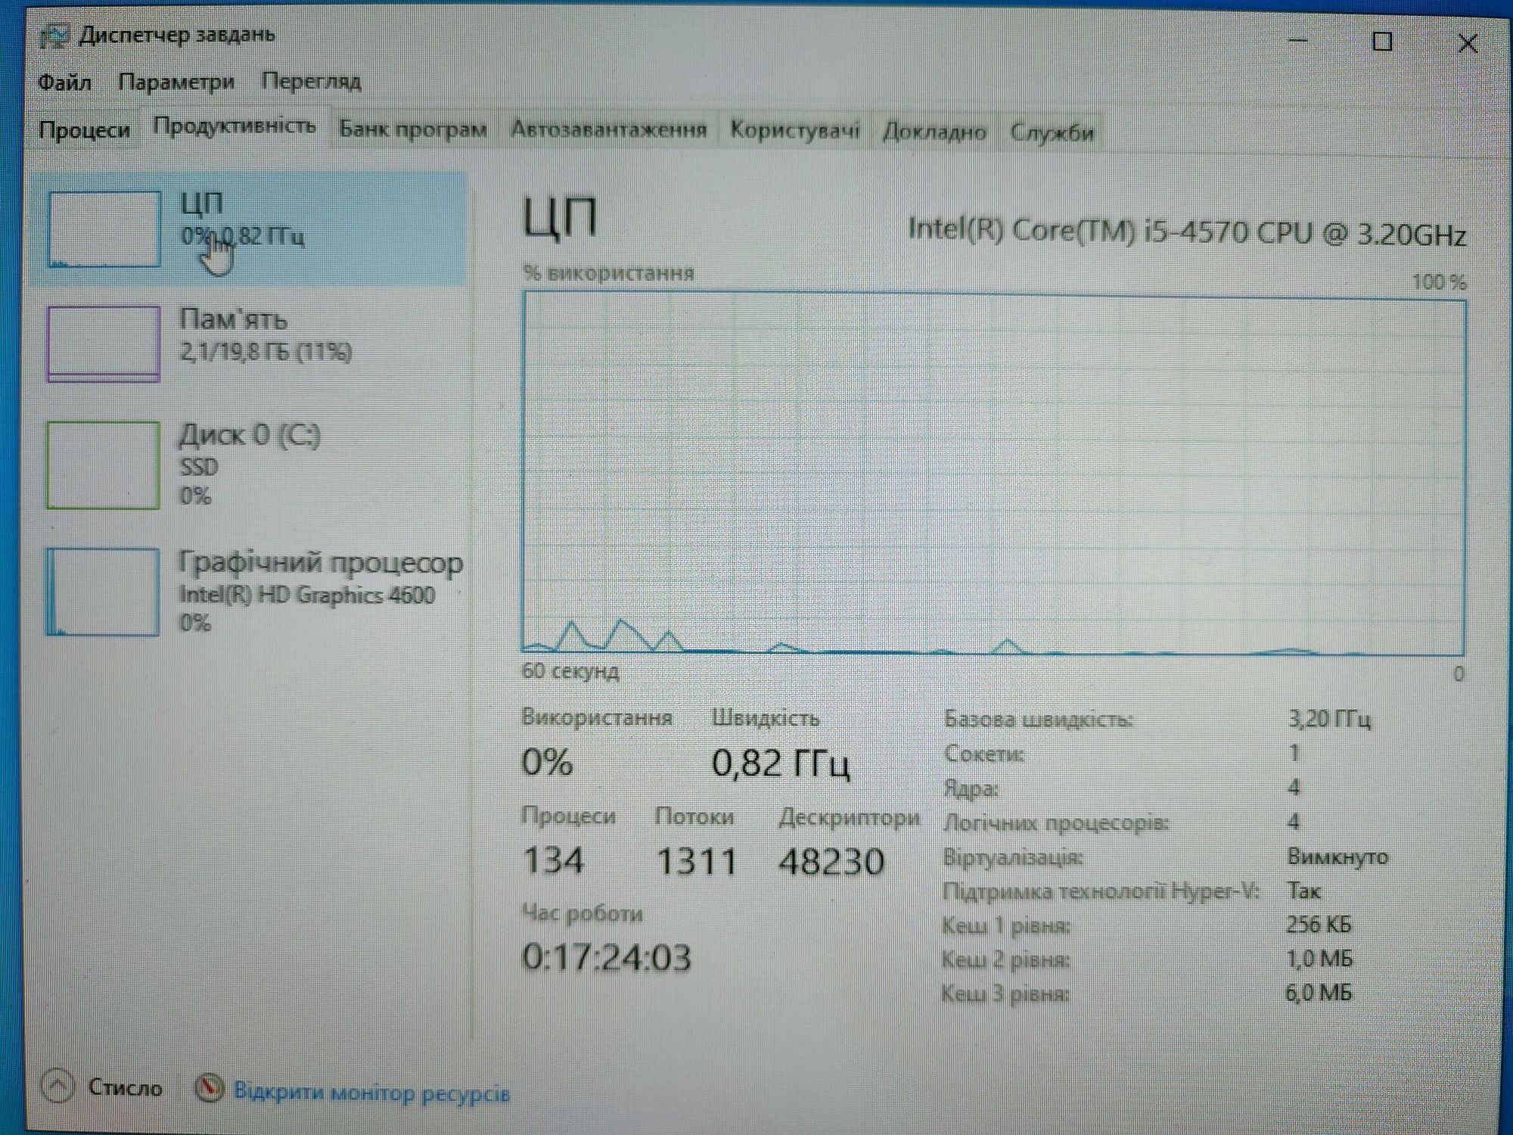The height and width of the screenshot is (1135, 1513).
Task: Close the Диспетчер завдань window
Action: pyautogui.click(x=1468, y=43)
